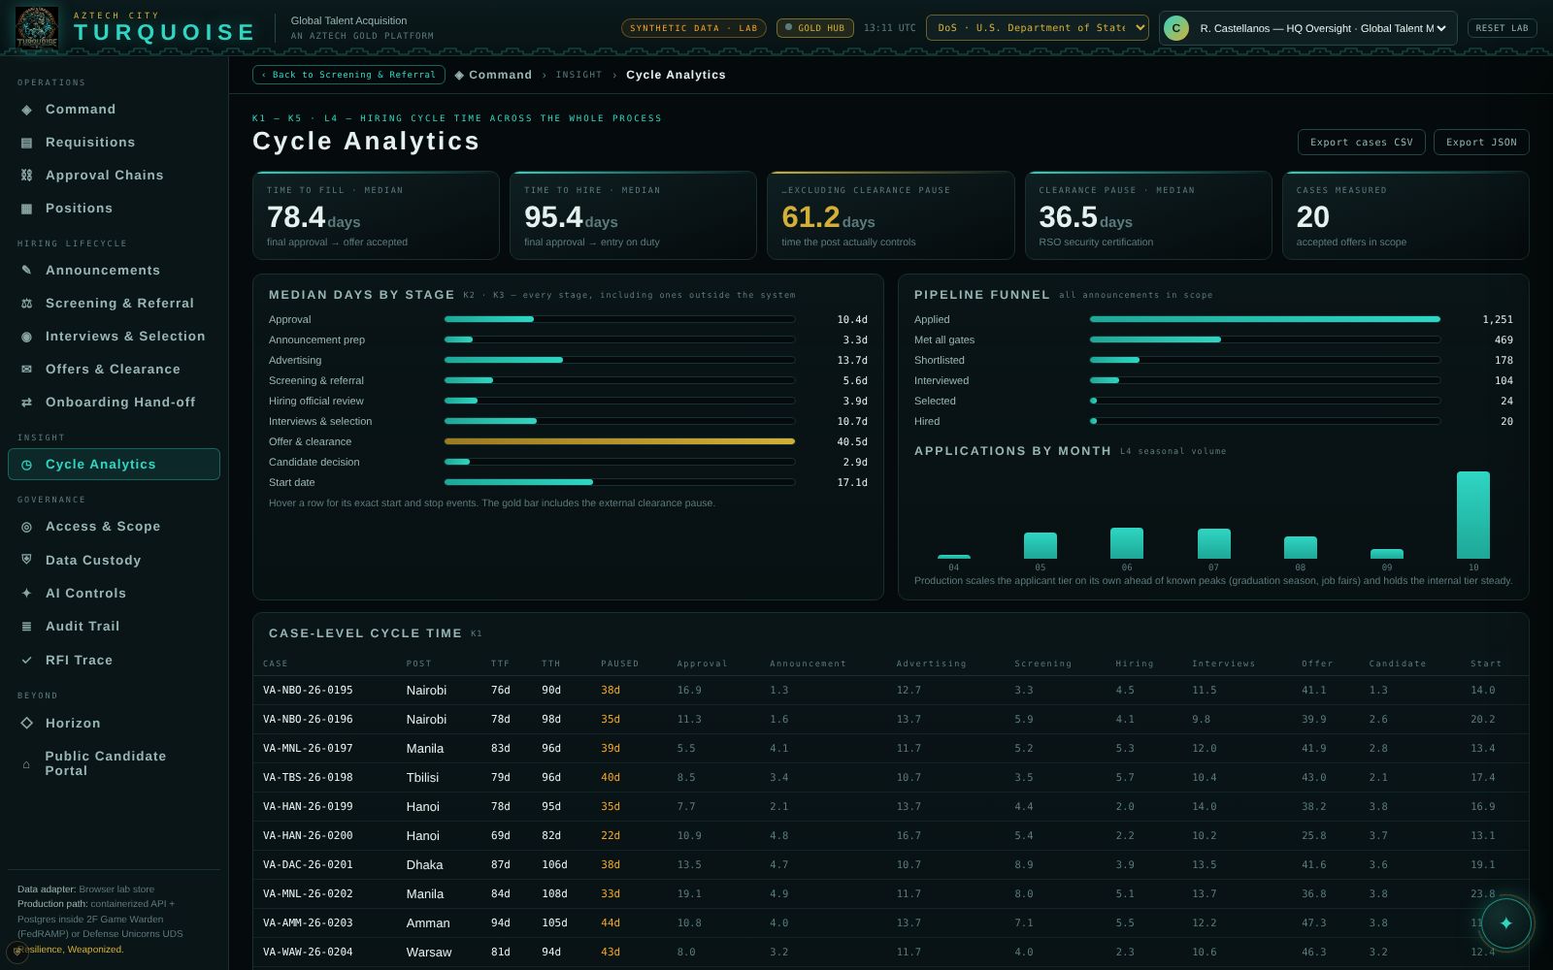Viewport: 1553px width, 970px height.
Task: Click the breadcrumb Command diamond icon
Action: 459,75
